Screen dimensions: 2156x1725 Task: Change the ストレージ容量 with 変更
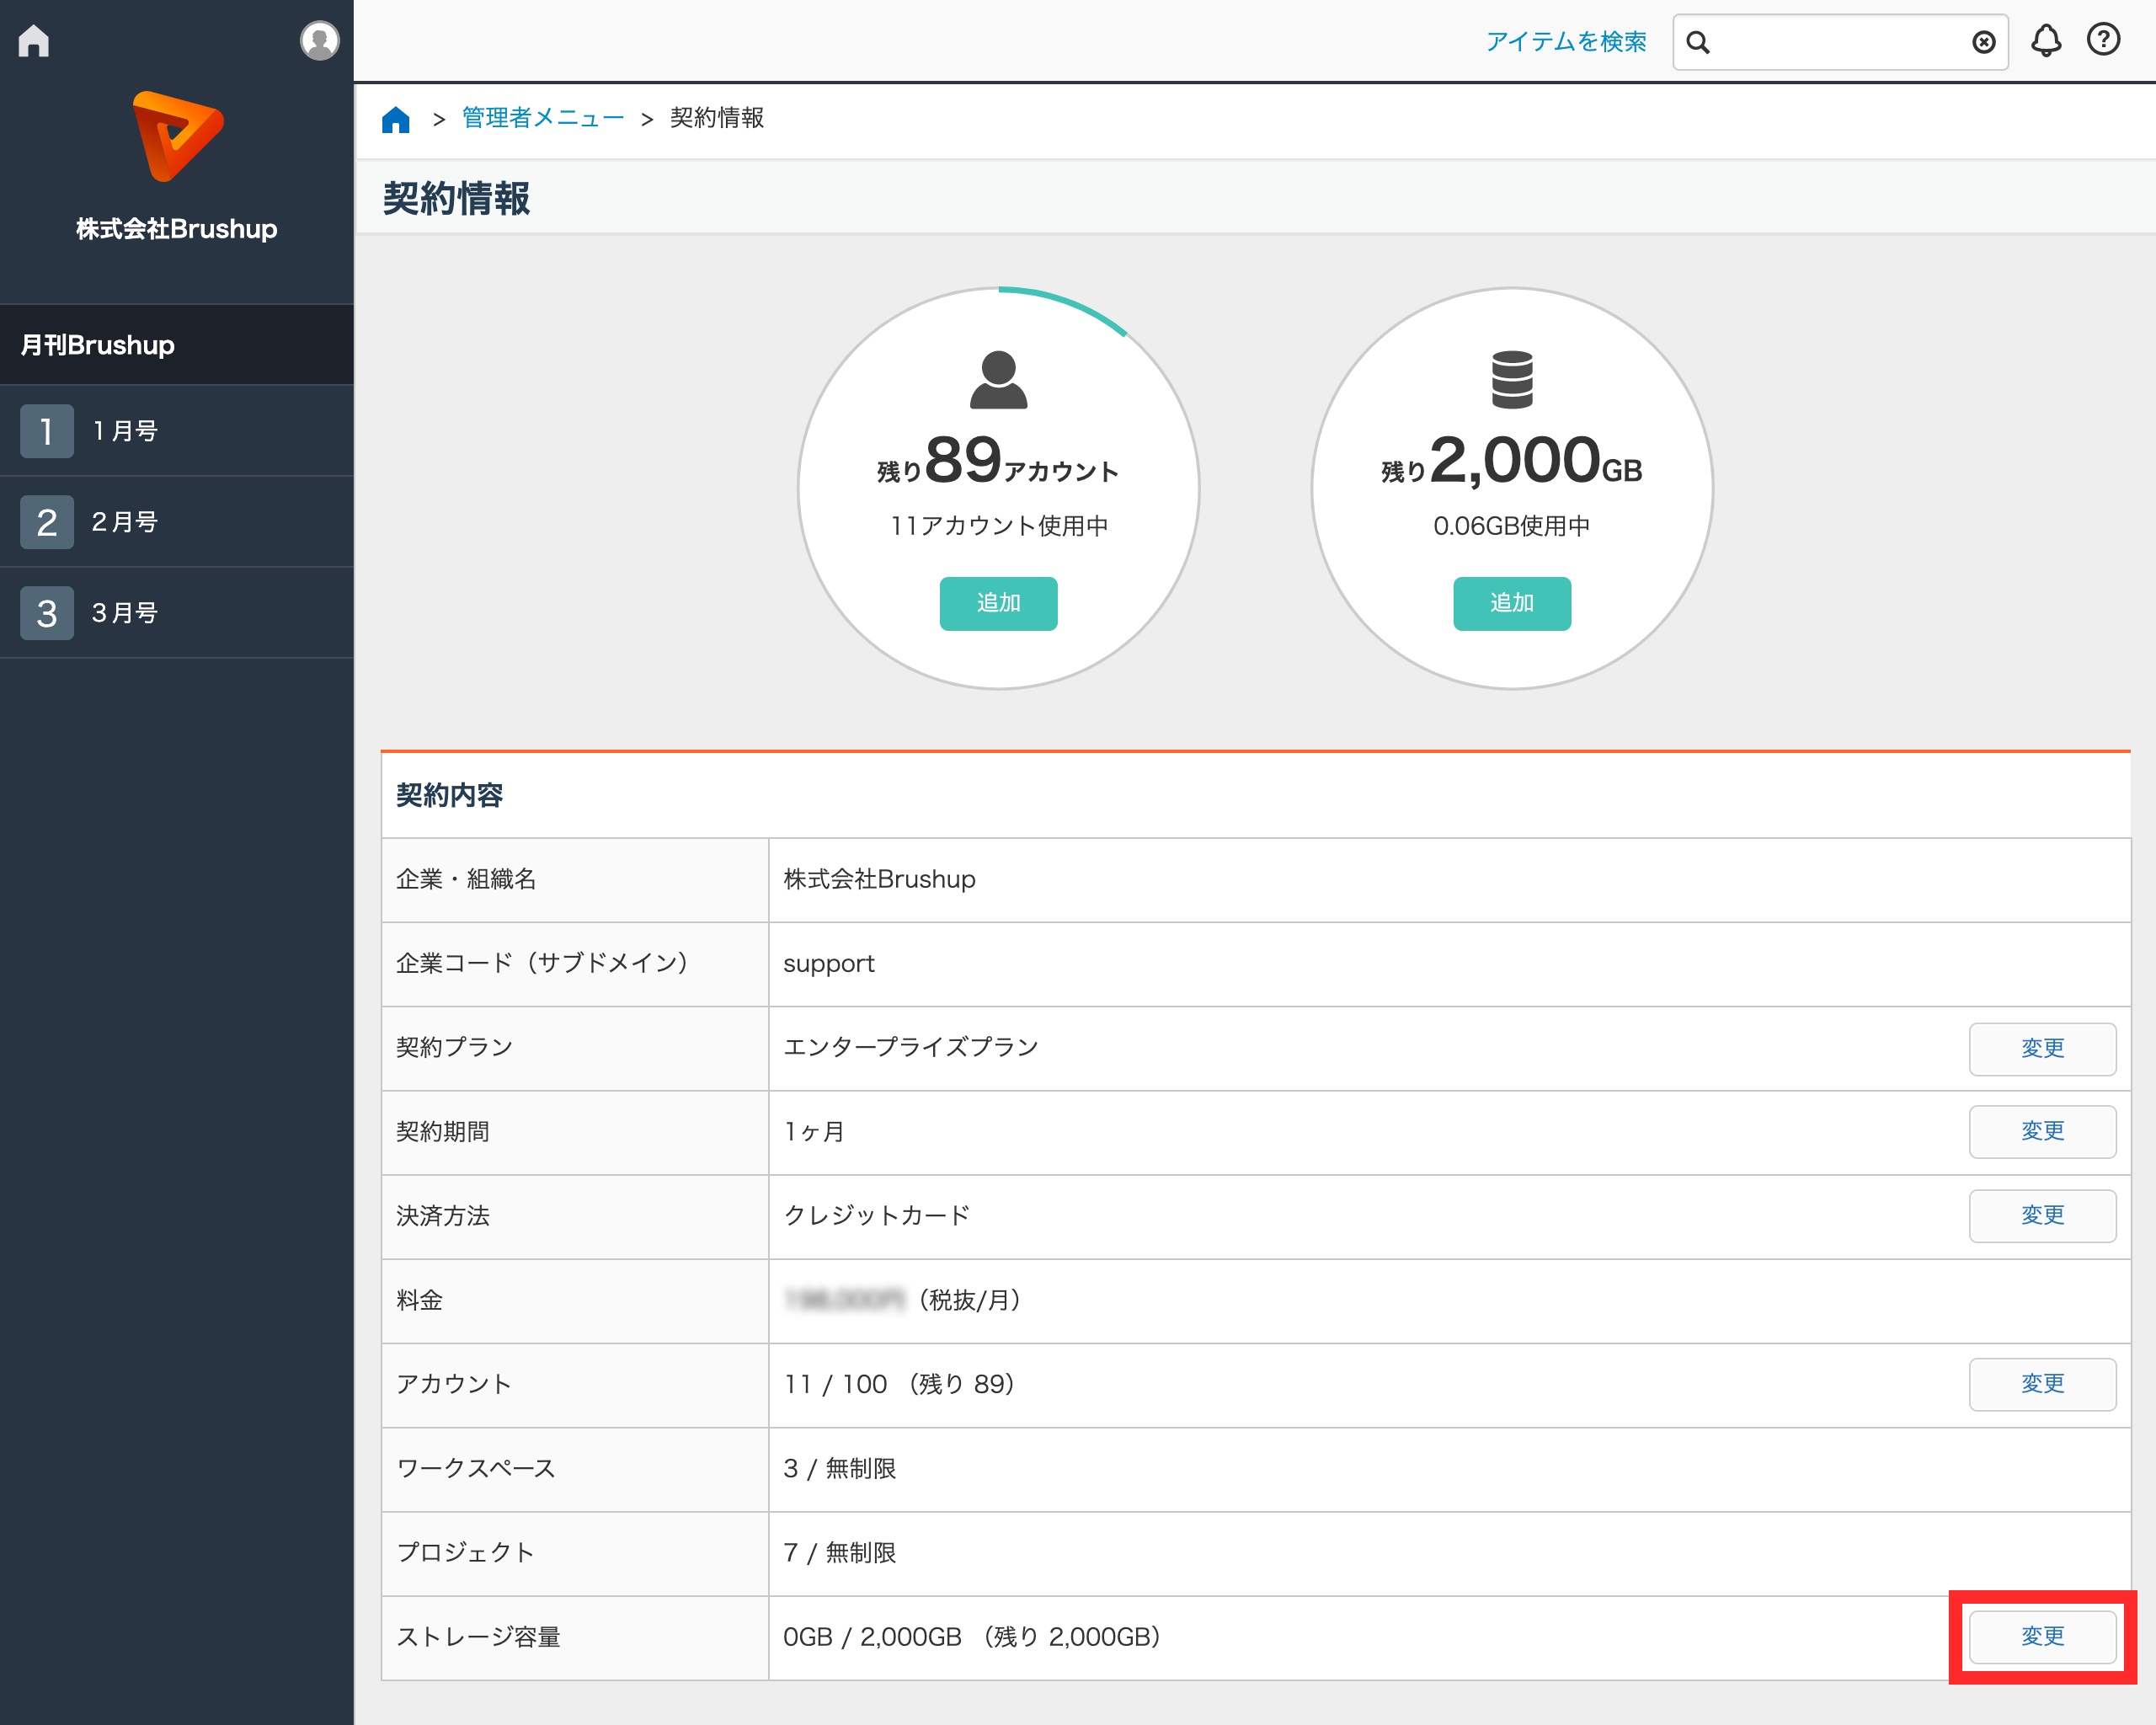[2042, 1636]
